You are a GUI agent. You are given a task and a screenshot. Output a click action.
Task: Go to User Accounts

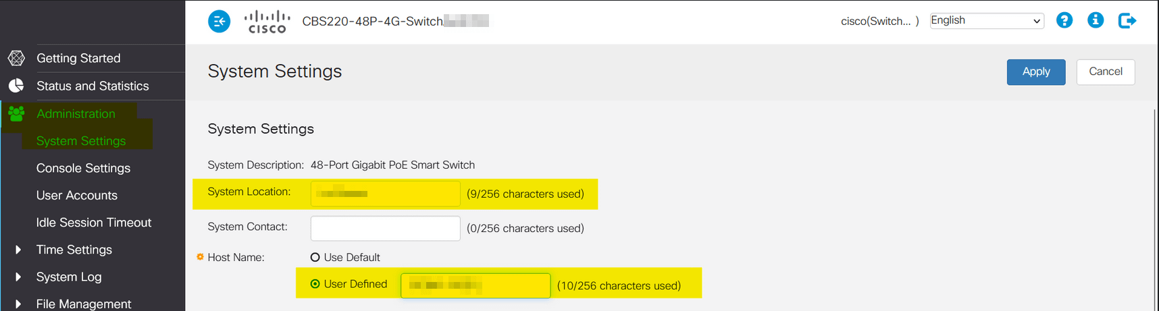pos(77,195)
